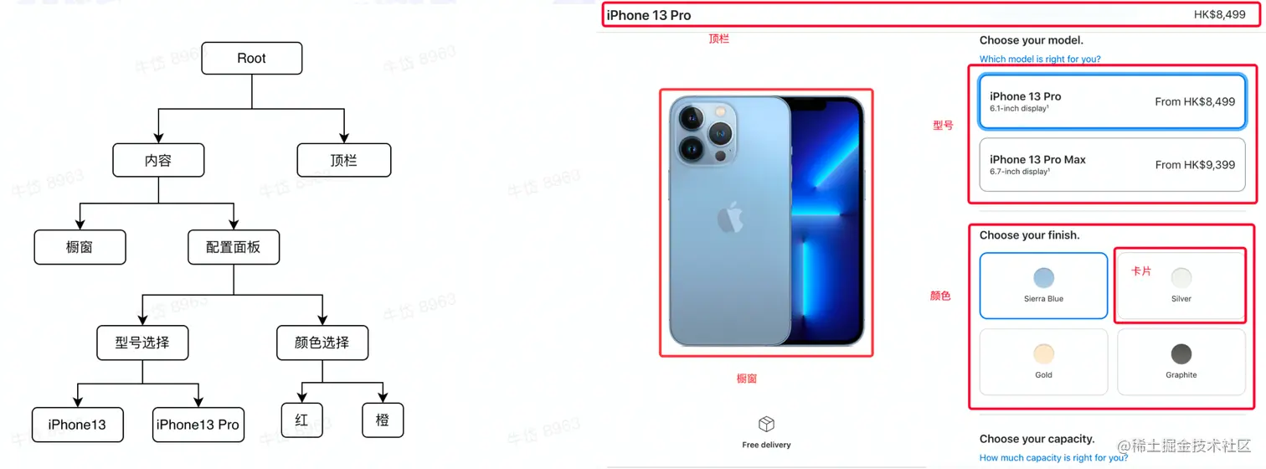Click the iPhone 13 Pro product image
This screenshot has height=469, width=1266.
[766, 221]
